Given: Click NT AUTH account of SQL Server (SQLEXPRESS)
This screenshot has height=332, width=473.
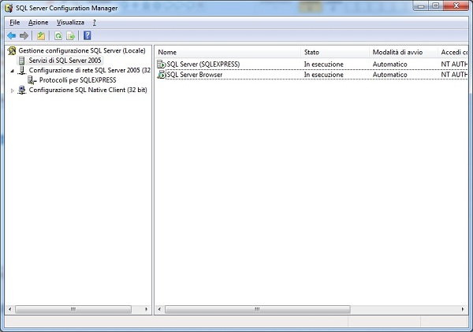Looking at the screenshot, I should [454, 64].
